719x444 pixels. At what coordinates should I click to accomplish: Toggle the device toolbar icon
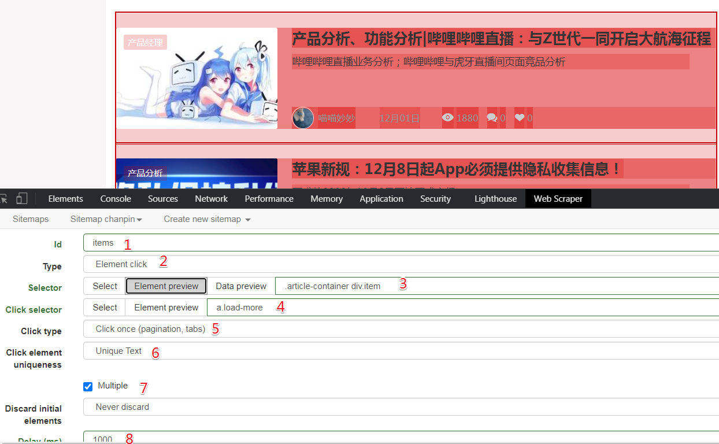point(21,198)
